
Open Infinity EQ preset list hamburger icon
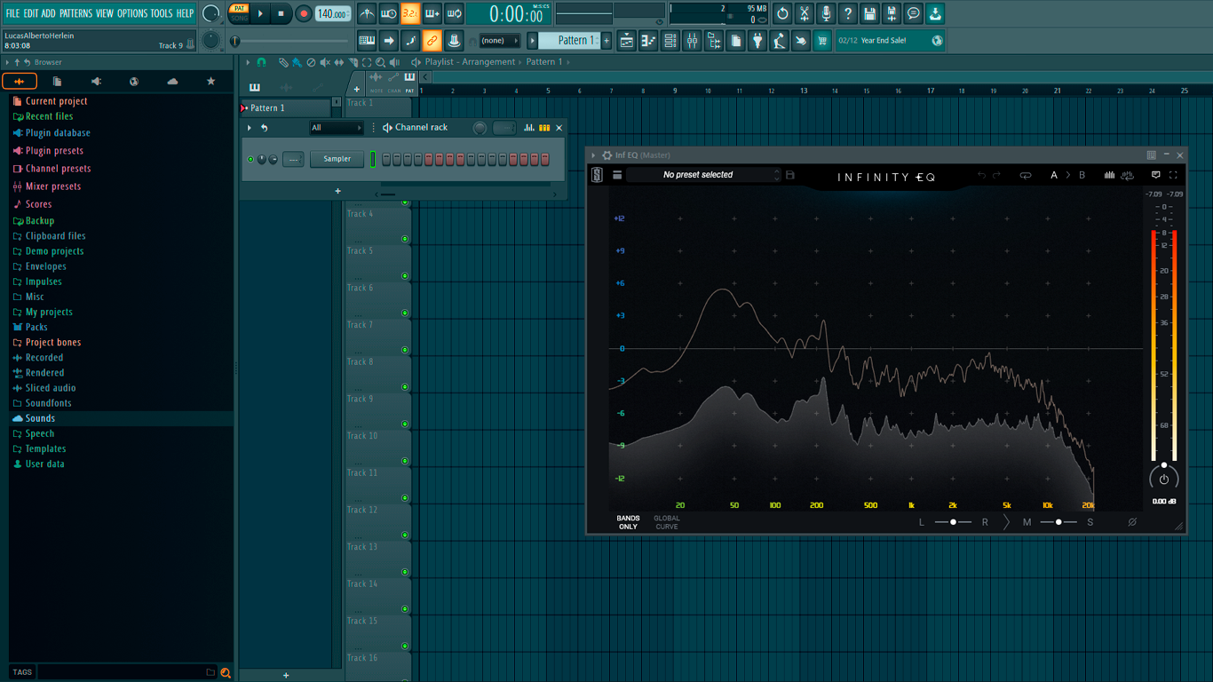coord(617,175)
